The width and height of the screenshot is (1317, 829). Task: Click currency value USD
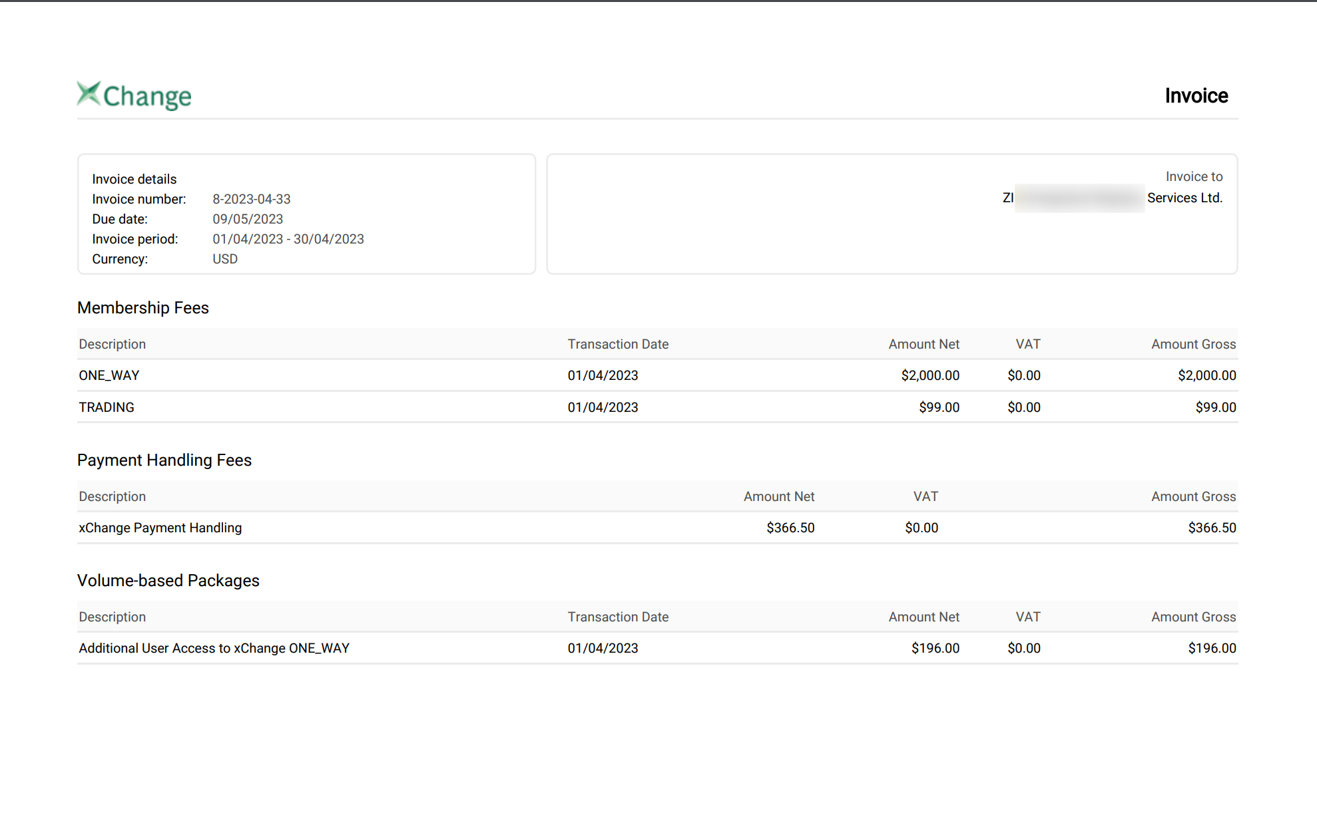(x=225, y=259)
